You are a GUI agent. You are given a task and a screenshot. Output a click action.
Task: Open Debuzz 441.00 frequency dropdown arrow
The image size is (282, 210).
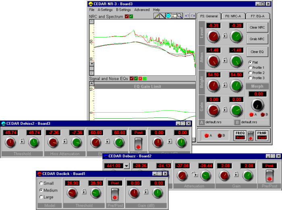[x=126, y=166]
